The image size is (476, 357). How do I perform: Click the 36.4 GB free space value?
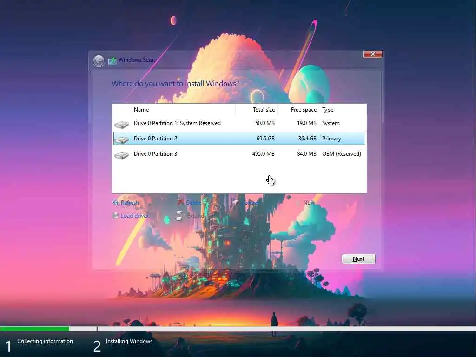coord(307,139)
